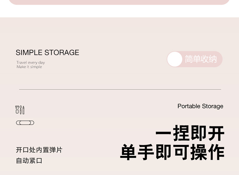Click the word SIMPLE in the heading
The image size is (239, 175).
pyautogui.click(x=29, y=53)
